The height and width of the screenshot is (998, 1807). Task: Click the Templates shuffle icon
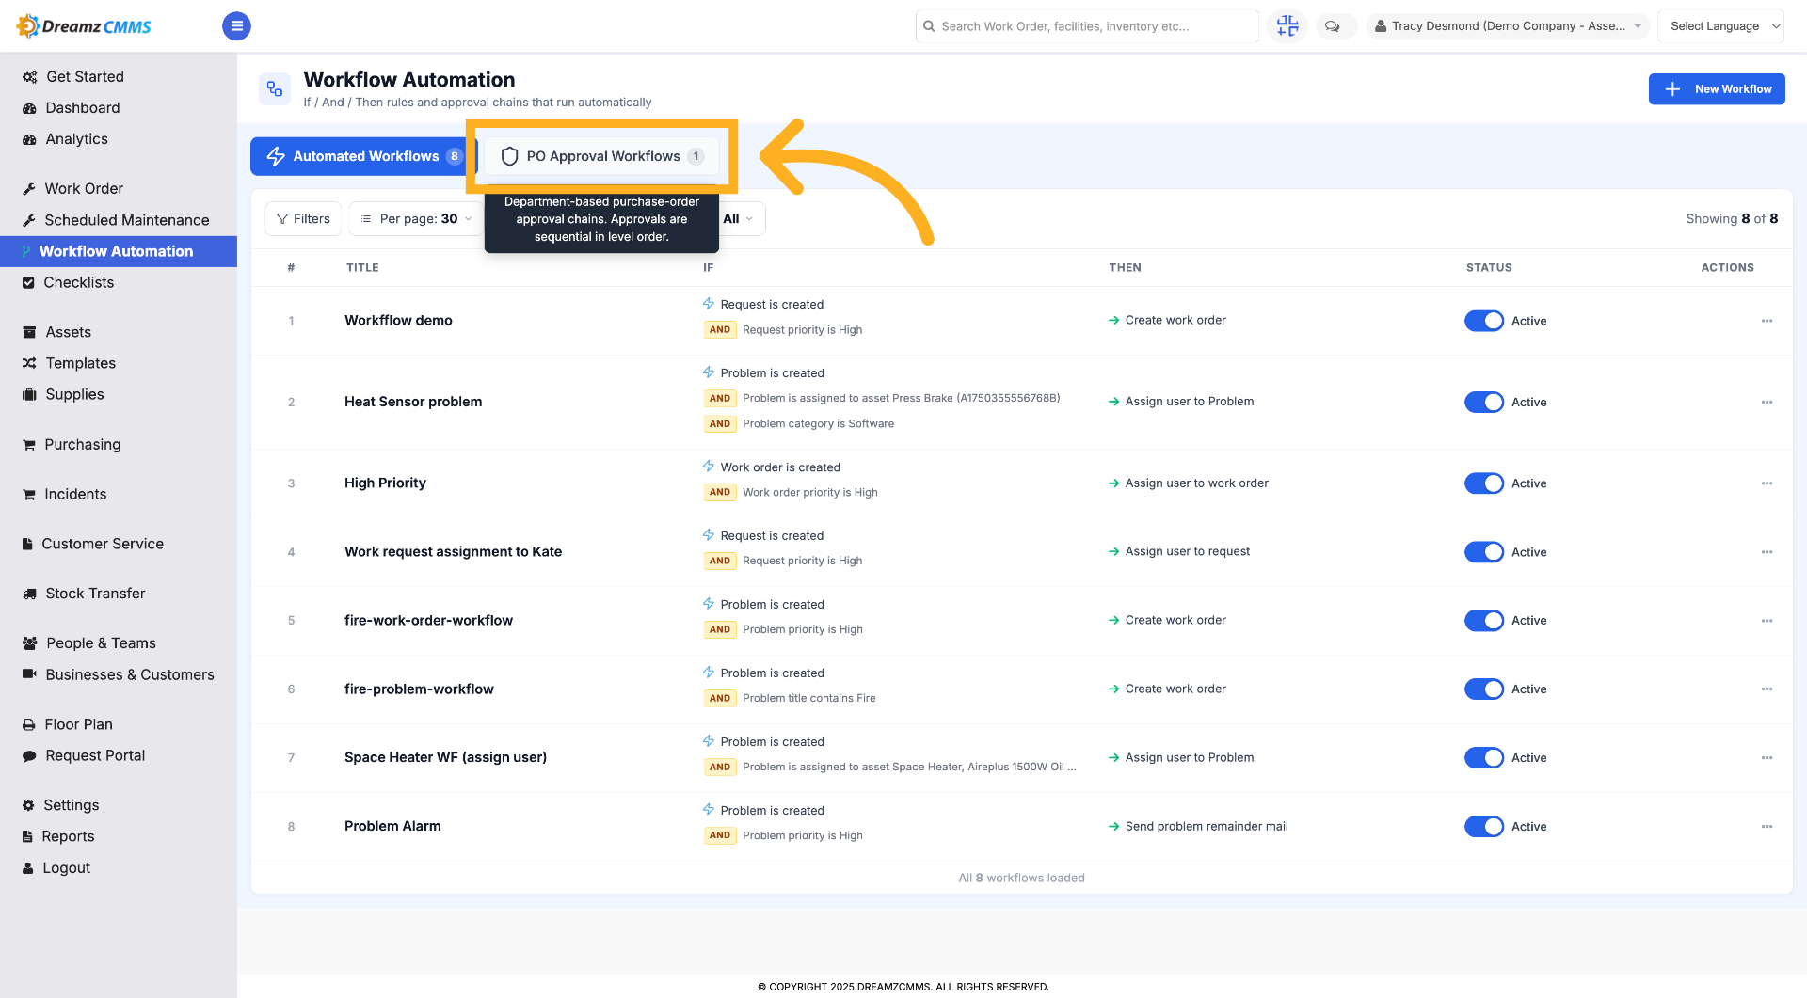click(x=29, y=363)
